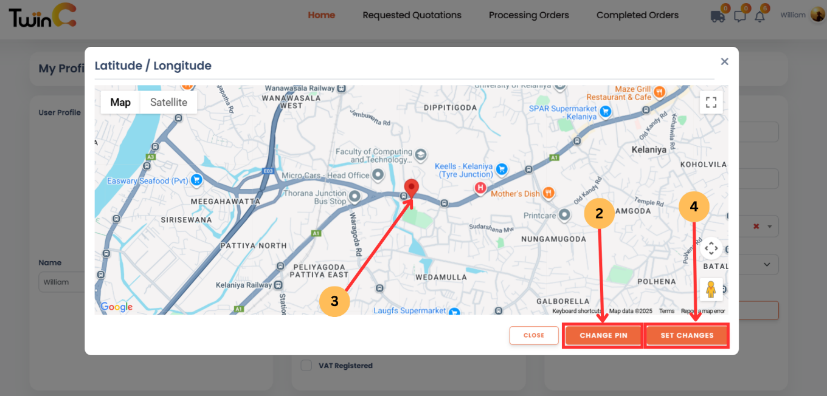
Task: Select the Map view toggle
Action: pyautogui.click(x=120, y=102)
